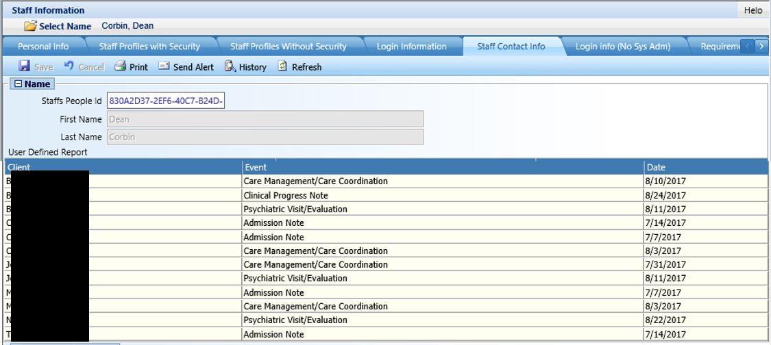Screen dimensions: 771x345
Task: Switch to the Personal Info tab
Action: click(x=43, y=47)
